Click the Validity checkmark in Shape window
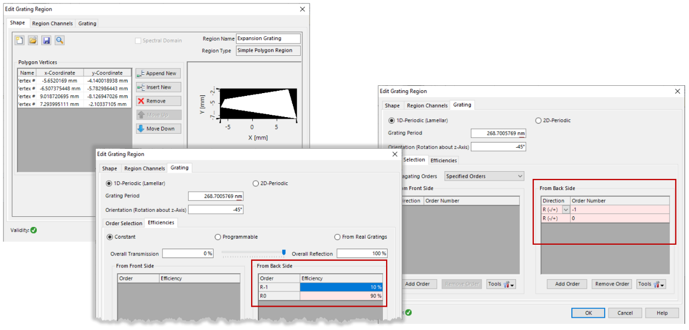 coord(33,230)
